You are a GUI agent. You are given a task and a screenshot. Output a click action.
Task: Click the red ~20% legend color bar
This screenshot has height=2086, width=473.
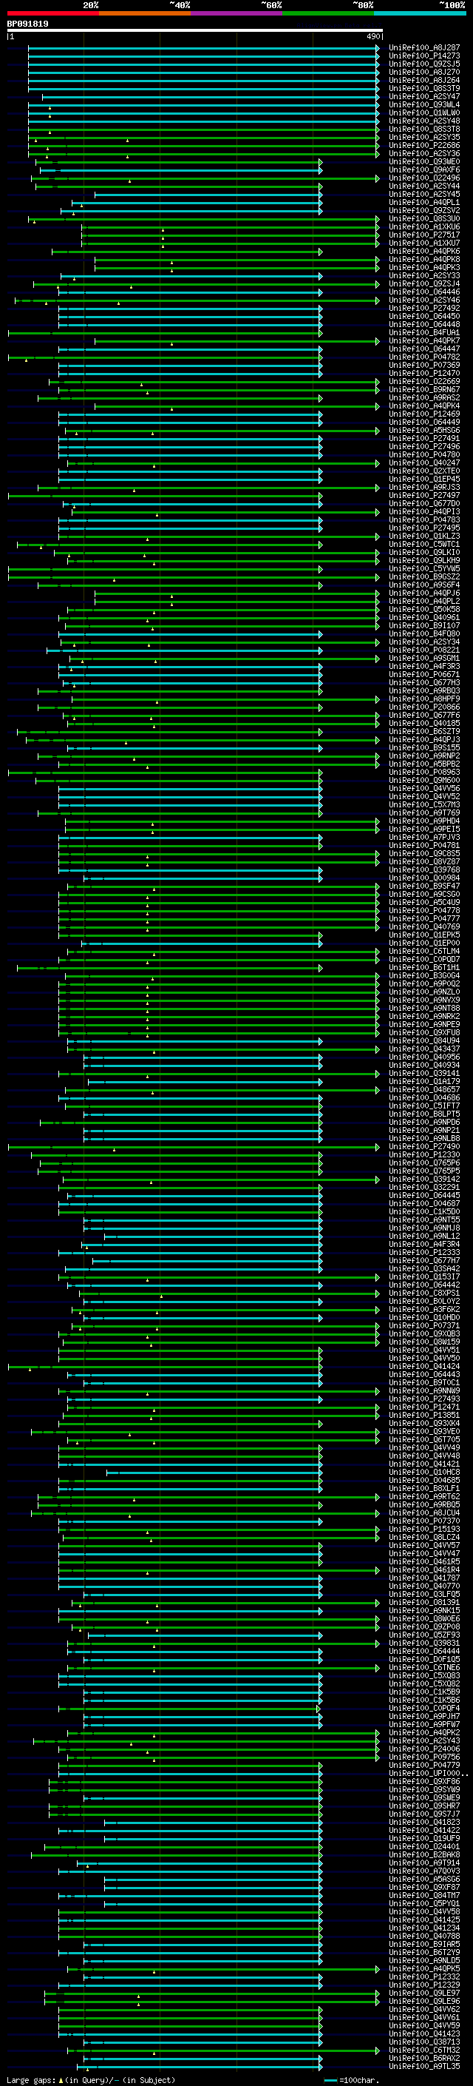click(53, 13)
